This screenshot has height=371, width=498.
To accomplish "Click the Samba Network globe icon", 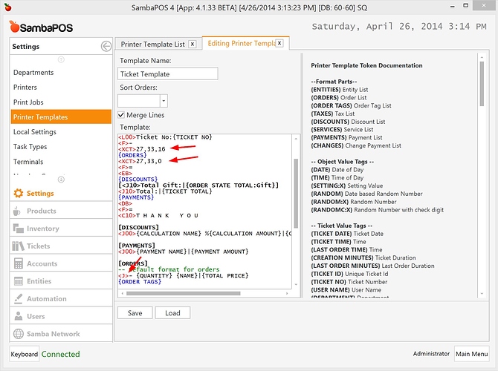I will [x=19, y=334].
